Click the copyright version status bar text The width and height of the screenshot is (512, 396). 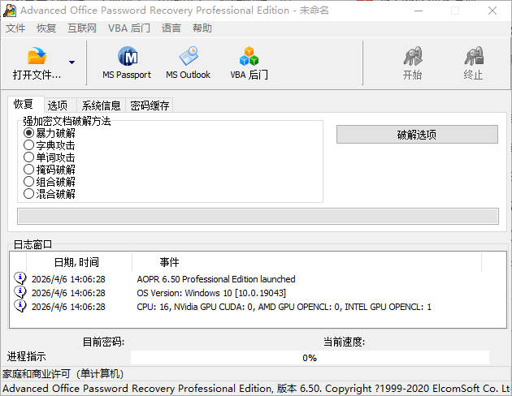[256, 389]
